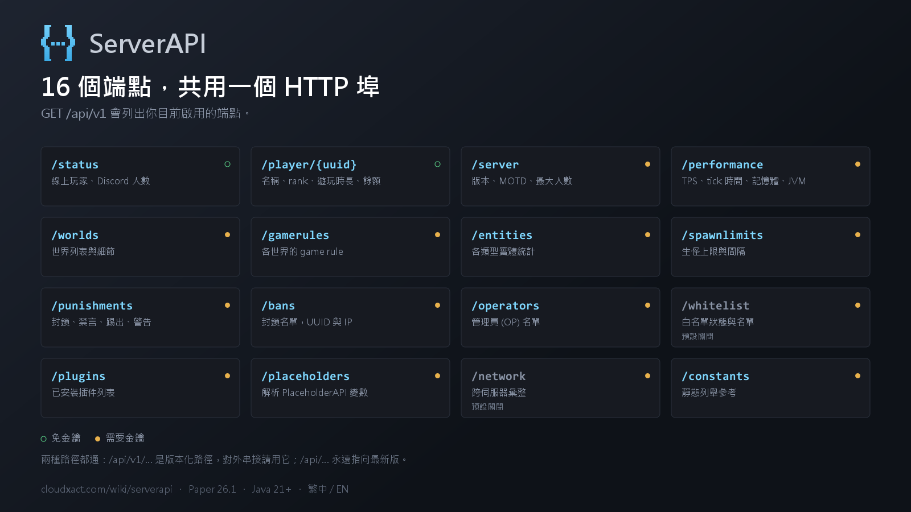Click the 需要金鑰 legend label
Image resolution: width=911 pixels, height=512 pixels.
pyautogui.click(x=125, y=438)
